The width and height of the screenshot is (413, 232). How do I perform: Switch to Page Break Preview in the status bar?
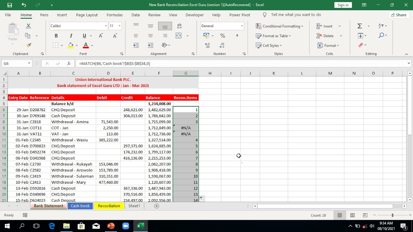tap(365, 215)
